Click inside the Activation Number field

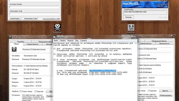(x=34, y=7)
